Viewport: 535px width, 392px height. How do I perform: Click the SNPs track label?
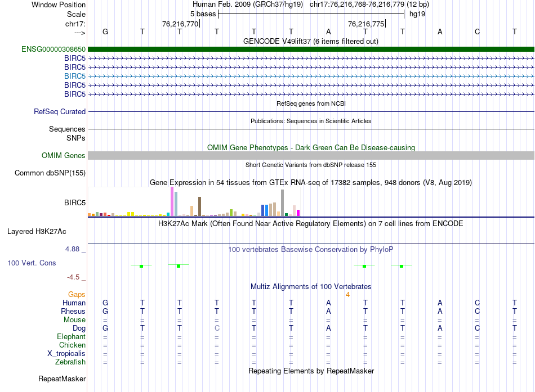pos(76,138)
